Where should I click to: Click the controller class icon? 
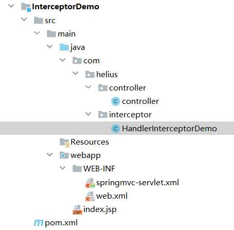[116, 101]
